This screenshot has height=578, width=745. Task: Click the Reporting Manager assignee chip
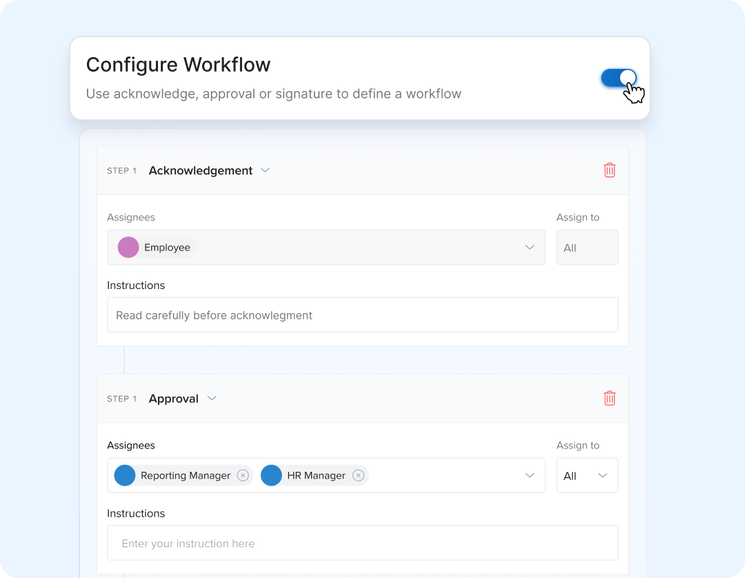(183, 475)
